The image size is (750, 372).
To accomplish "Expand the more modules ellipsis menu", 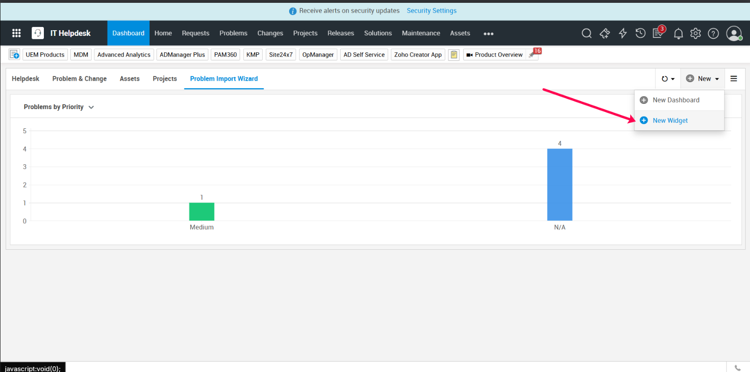I will pos(488,34).
